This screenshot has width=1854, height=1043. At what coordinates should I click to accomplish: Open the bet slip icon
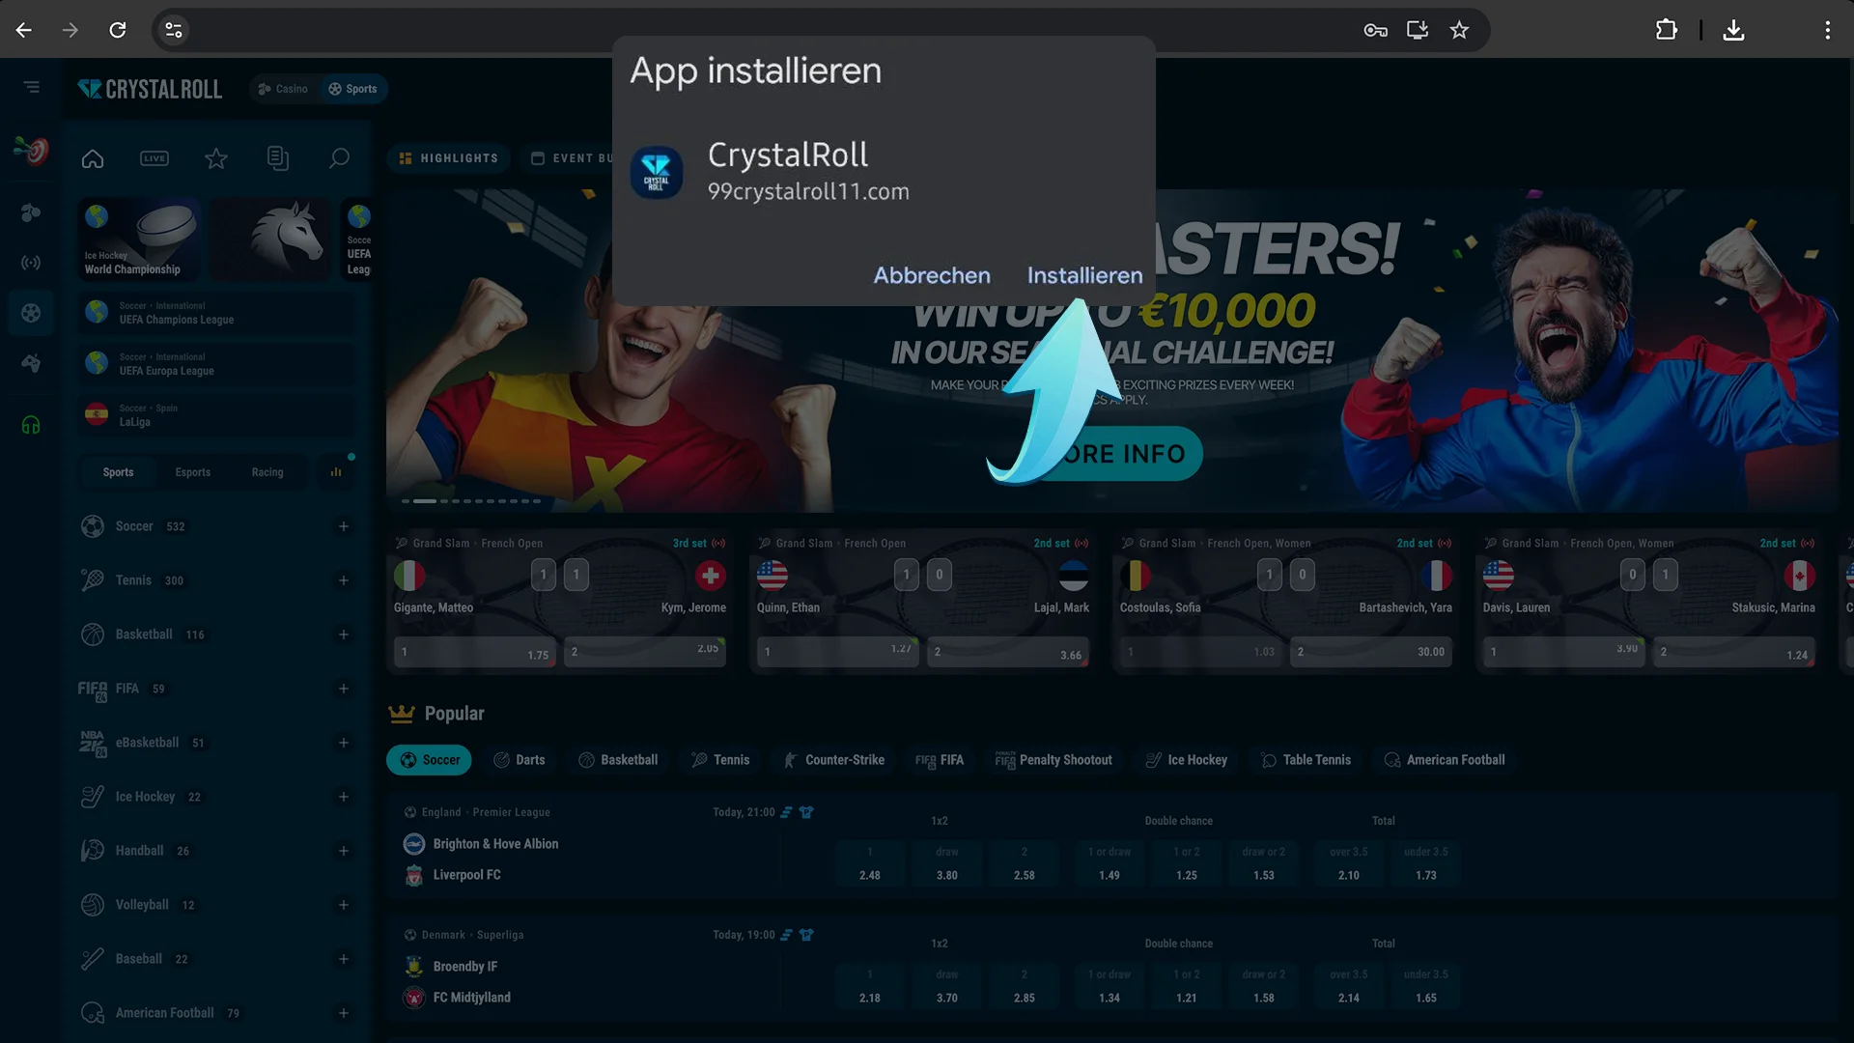(x=278, y=158)
